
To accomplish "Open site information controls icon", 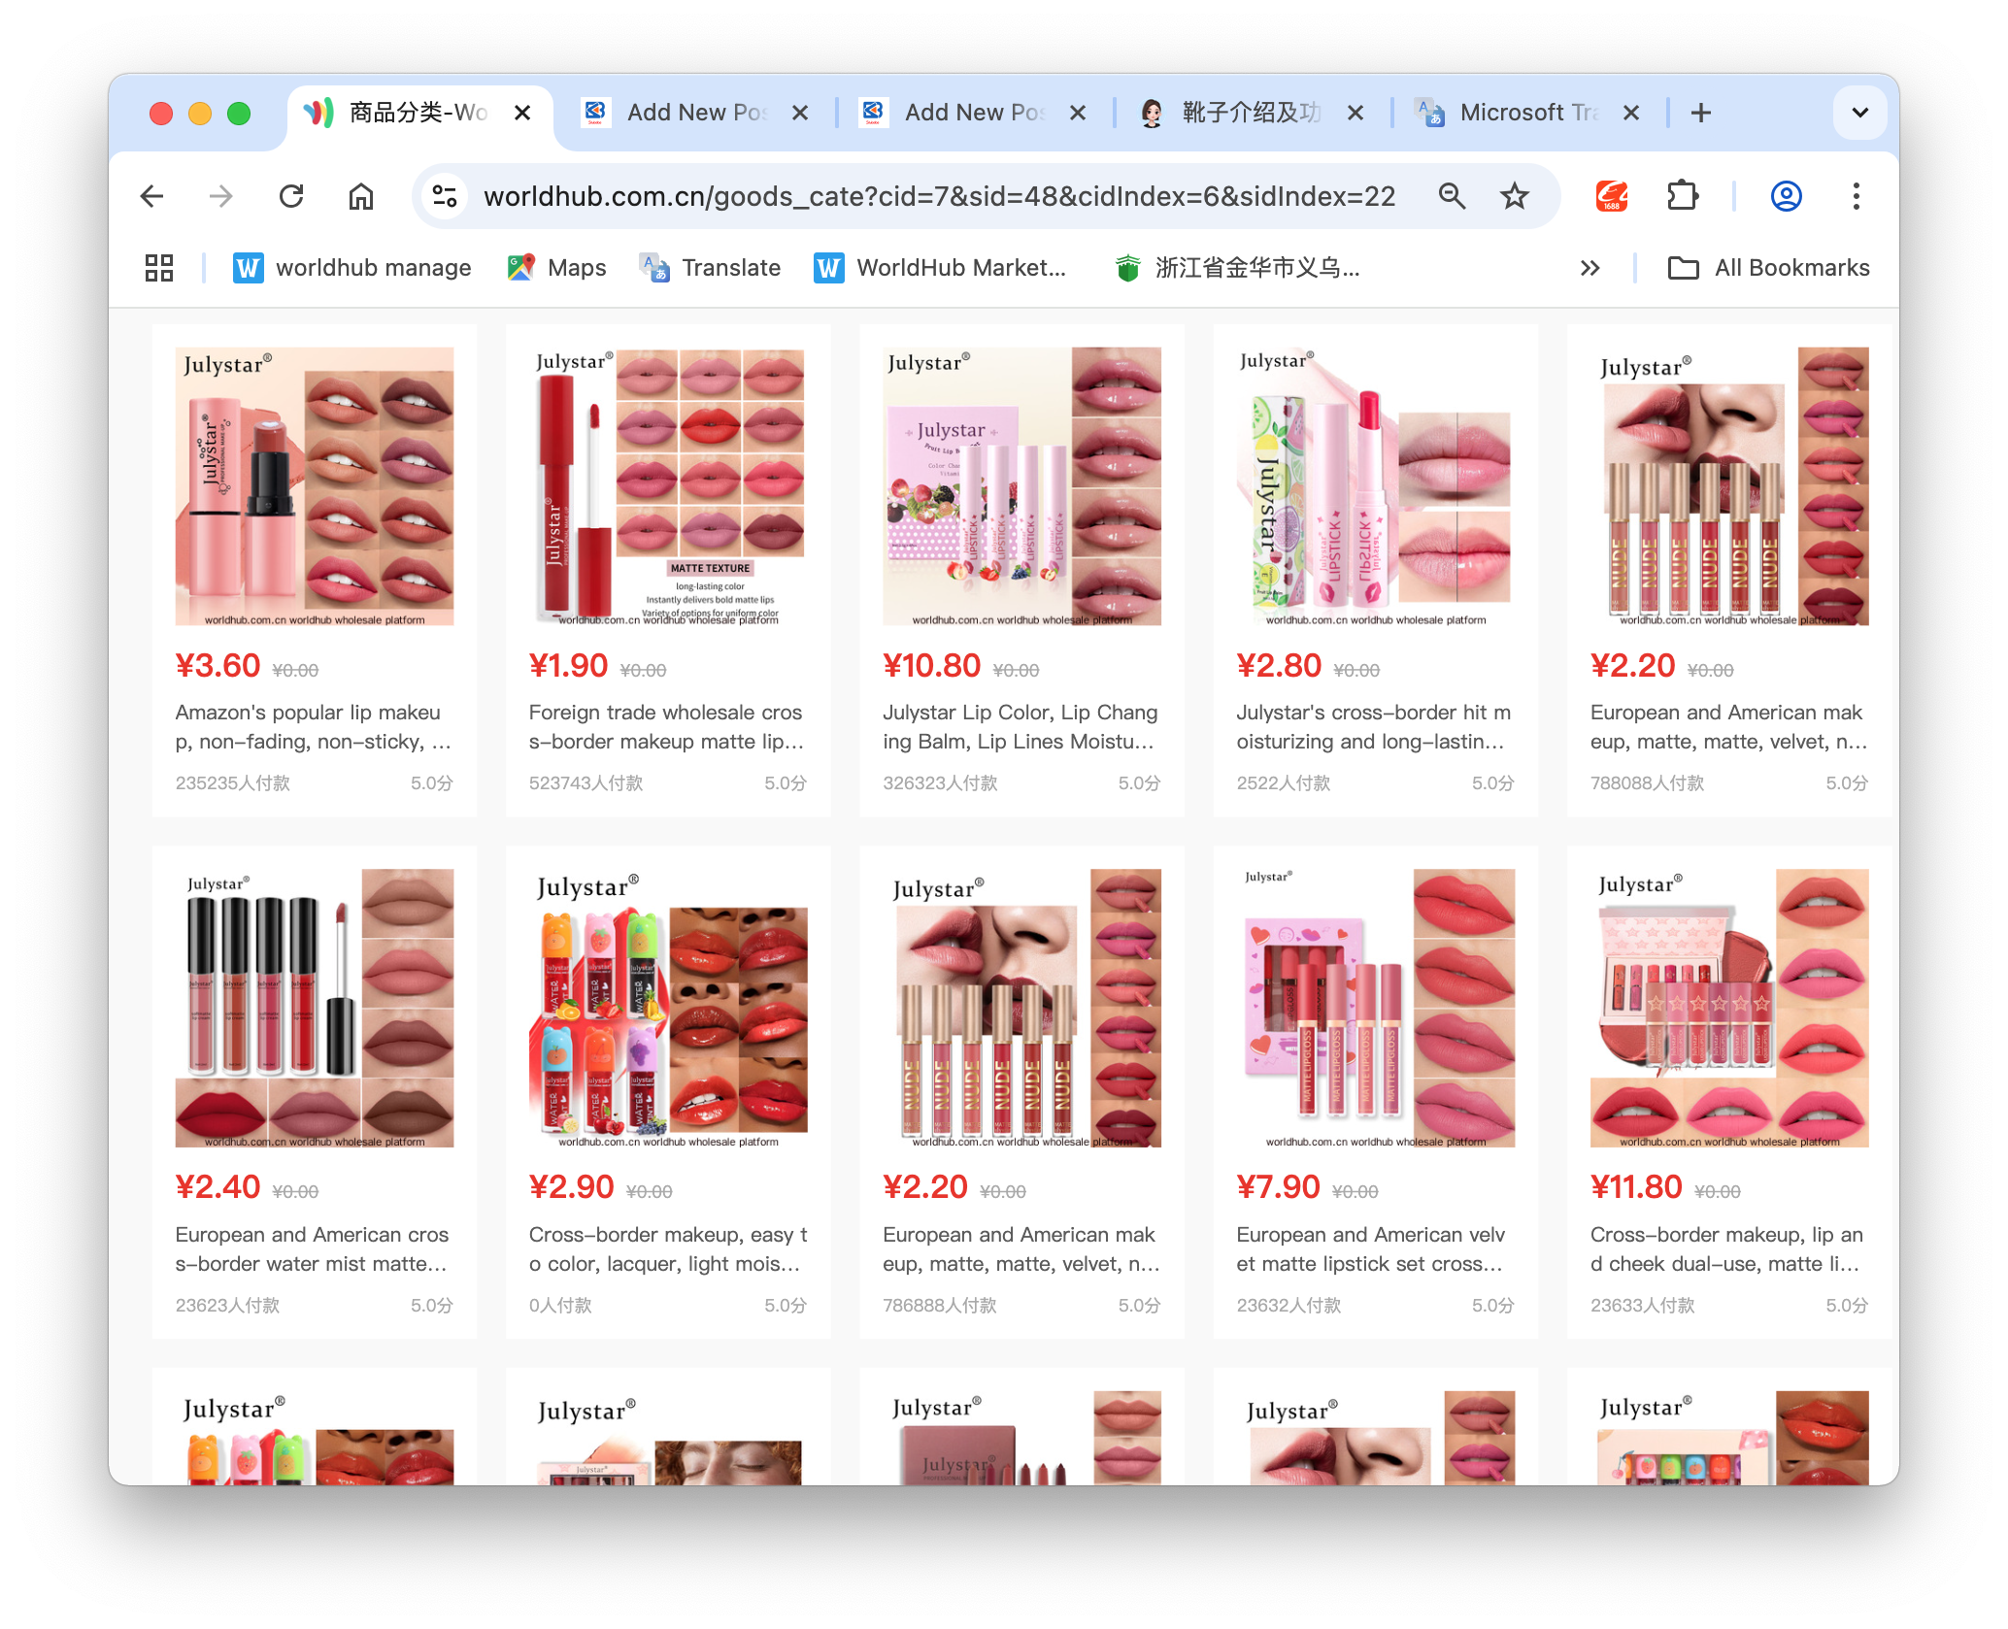I will (x=445, y=197).
